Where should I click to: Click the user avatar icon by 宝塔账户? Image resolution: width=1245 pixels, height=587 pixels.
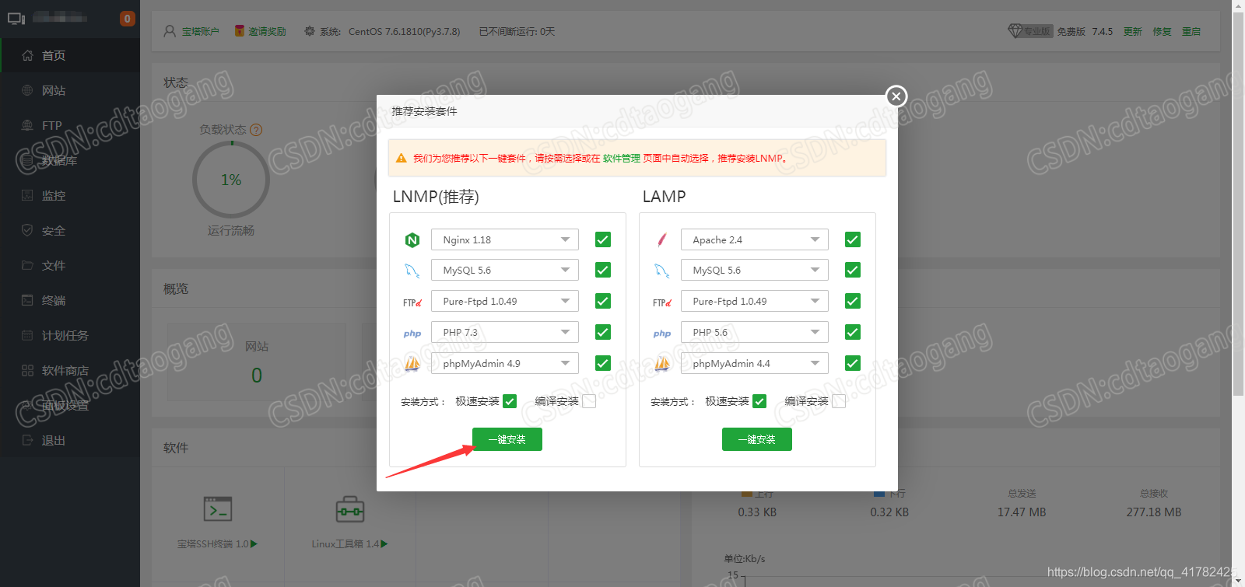[170, 31]
